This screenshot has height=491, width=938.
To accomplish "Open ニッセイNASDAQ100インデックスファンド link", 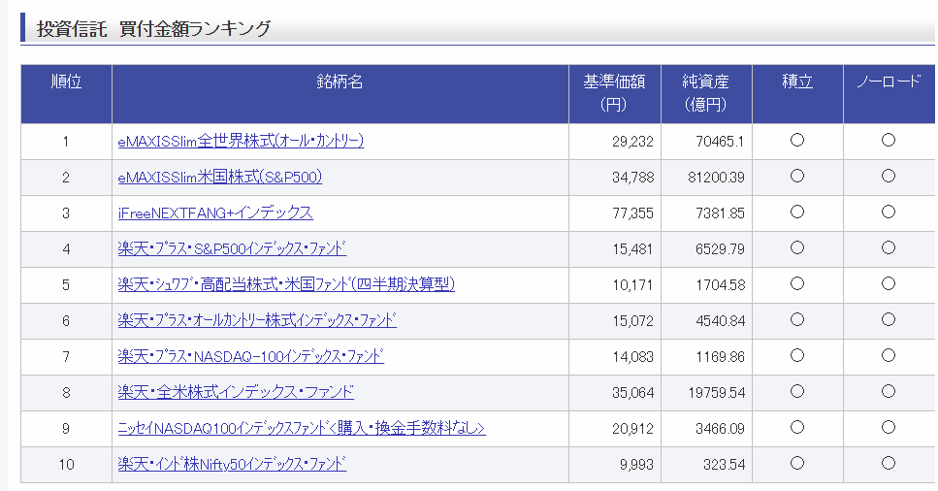I will 302,428.
